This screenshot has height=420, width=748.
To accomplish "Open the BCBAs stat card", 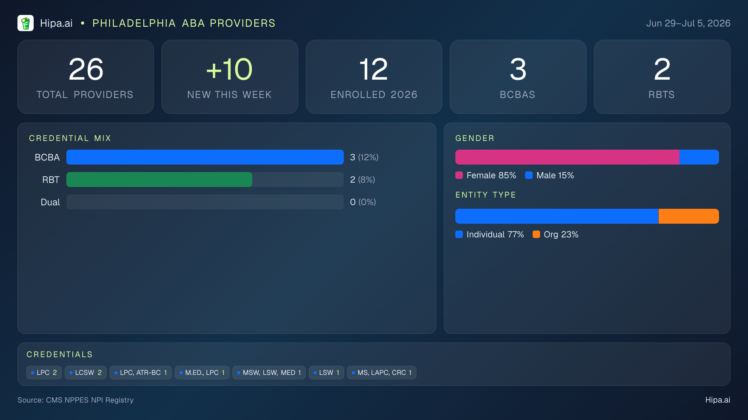I will (518, 77).
